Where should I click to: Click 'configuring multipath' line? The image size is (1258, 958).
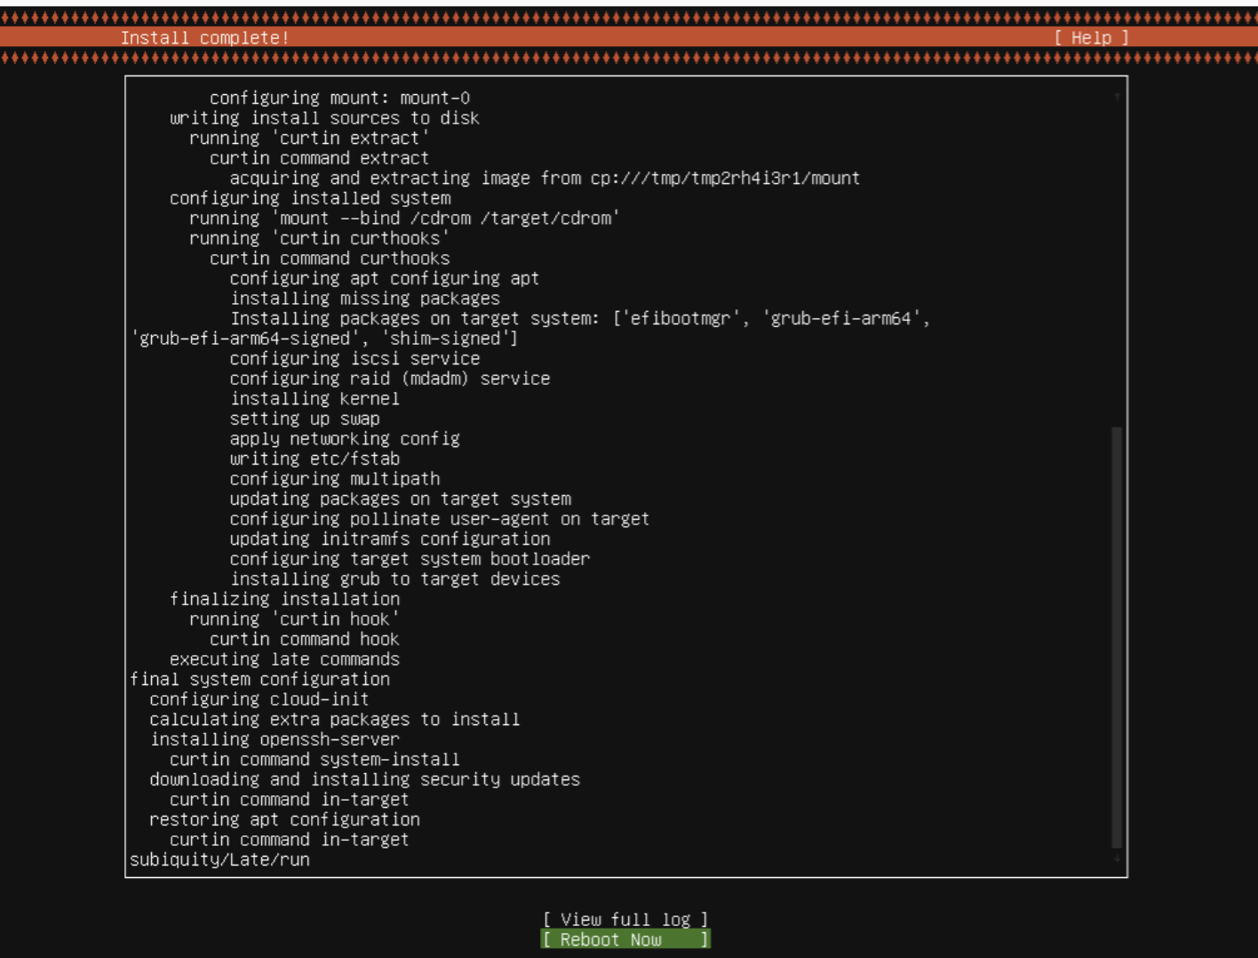click(335, 478)
